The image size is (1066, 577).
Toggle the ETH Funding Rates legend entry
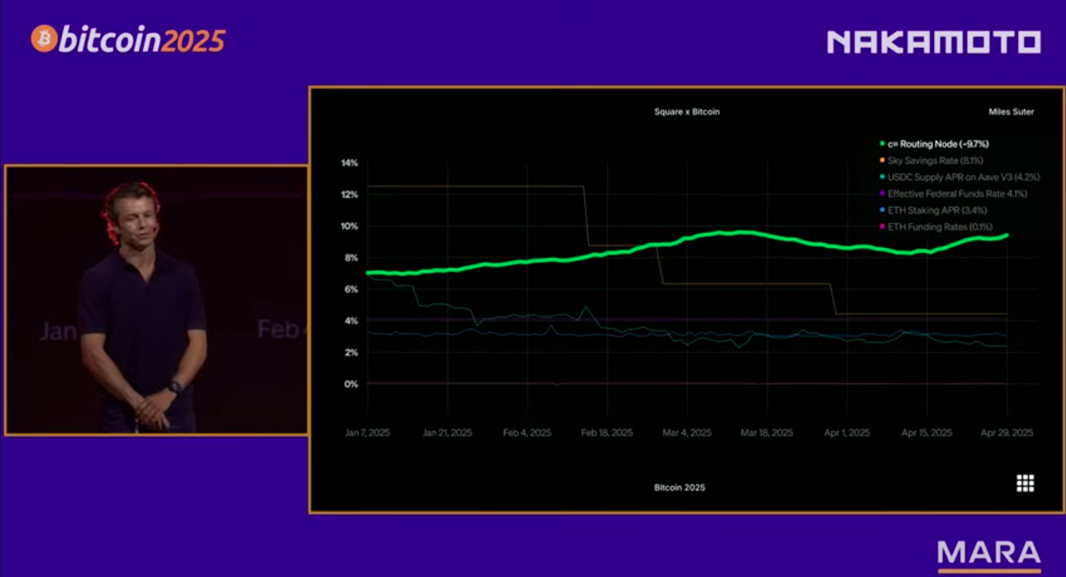(939, 227)
